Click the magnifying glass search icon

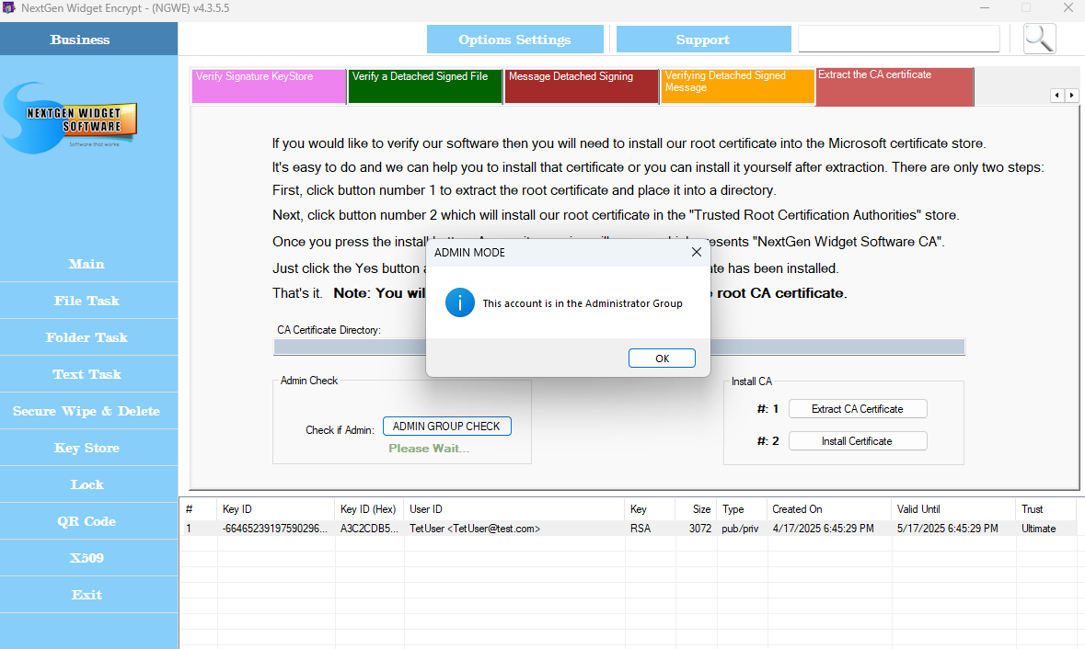[1039, 39]
